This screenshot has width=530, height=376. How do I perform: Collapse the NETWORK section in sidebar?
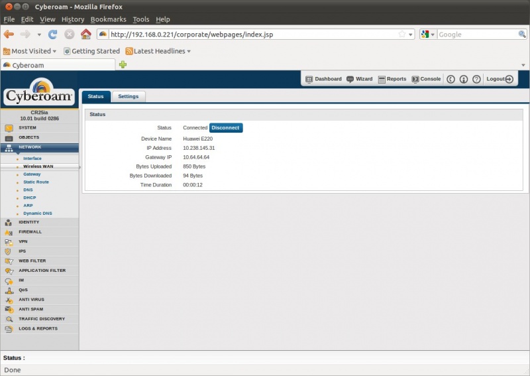tap(30, 147)
